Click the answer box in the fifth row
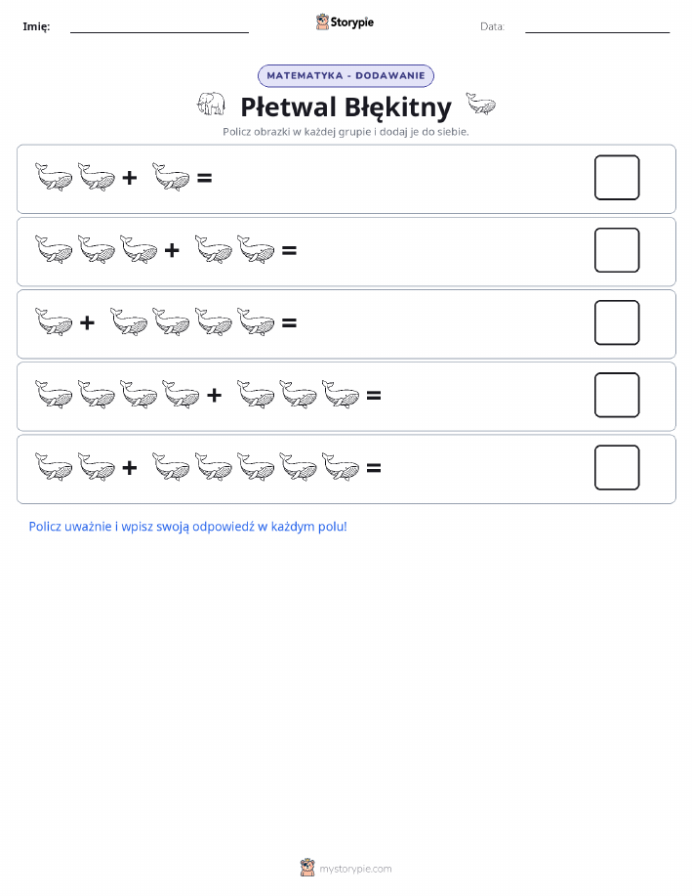Image resolution: width=692 pixels, height=896 pixels. tap(617, 467)
